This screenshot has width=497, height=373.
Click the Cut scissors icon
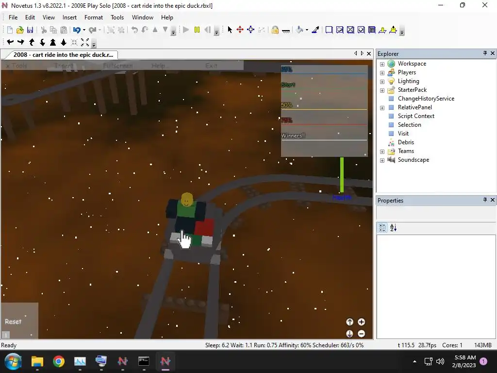pyautogui.click(x=44, y=30)
